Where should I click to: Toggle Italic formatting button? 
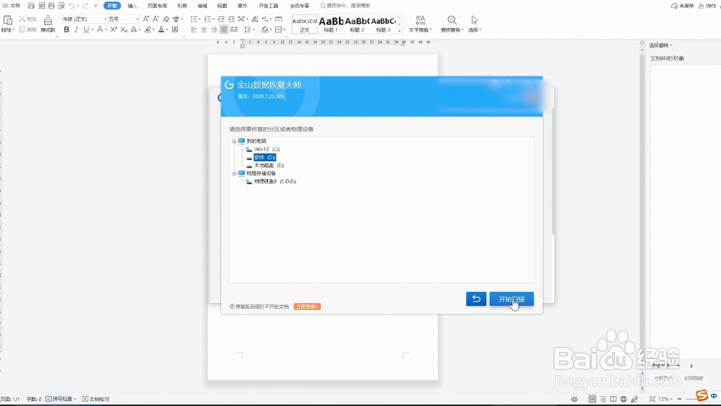(76, 29)
